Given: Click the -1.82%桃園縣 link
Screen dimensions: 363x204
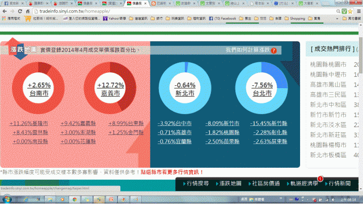Looking at the screenshot, I should click(222, 132).
